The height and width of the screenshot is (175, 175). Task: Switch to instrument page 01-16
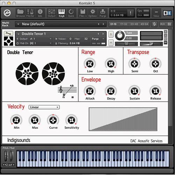coord(113,24)
